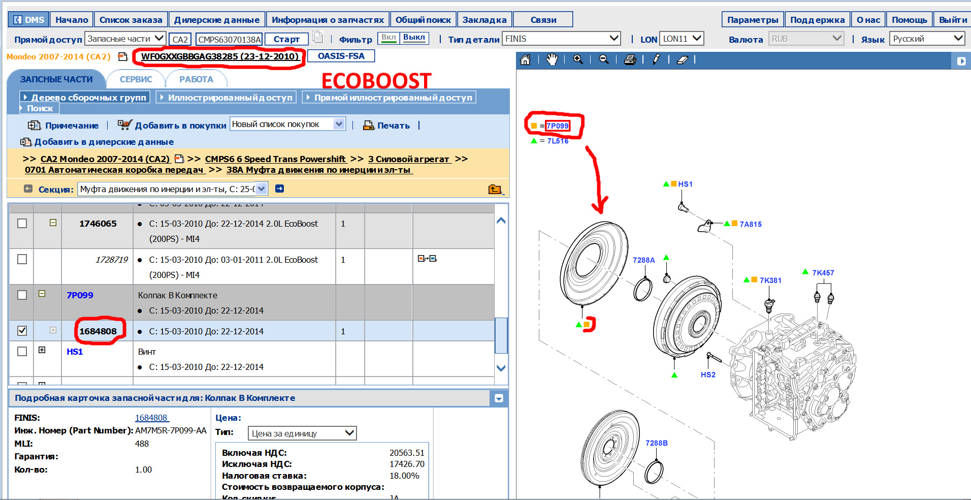This screenshot has width=971, height=500.
Task: Open the Секция section dropdown
Action: click(x=172, y=189)
